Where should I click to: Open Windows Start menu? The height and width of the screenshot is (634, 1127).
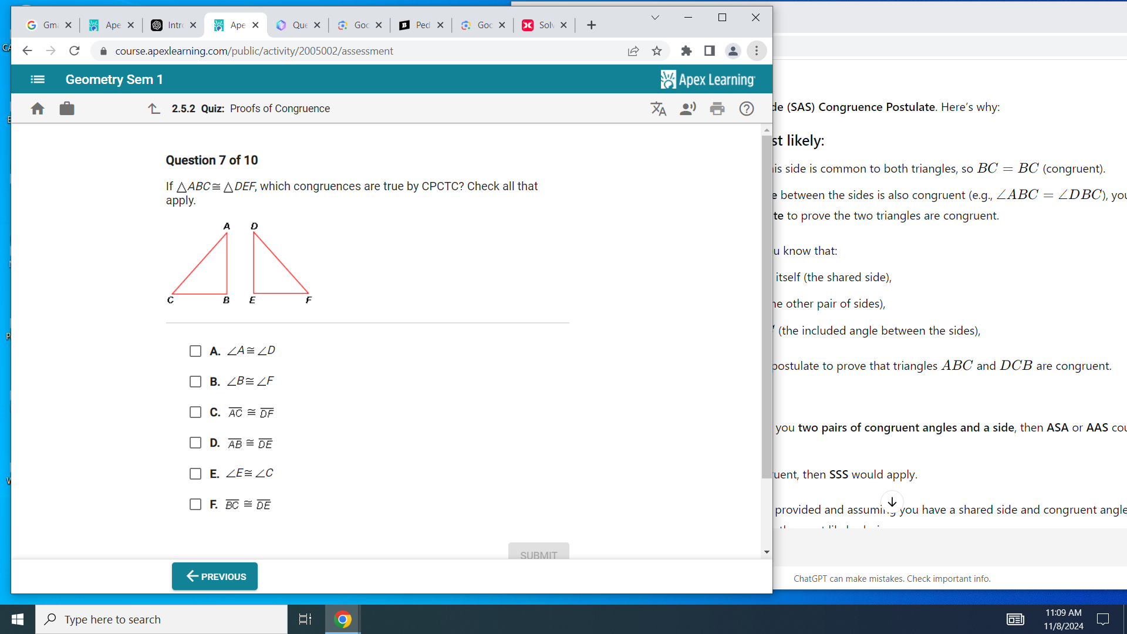click(18, 619)
